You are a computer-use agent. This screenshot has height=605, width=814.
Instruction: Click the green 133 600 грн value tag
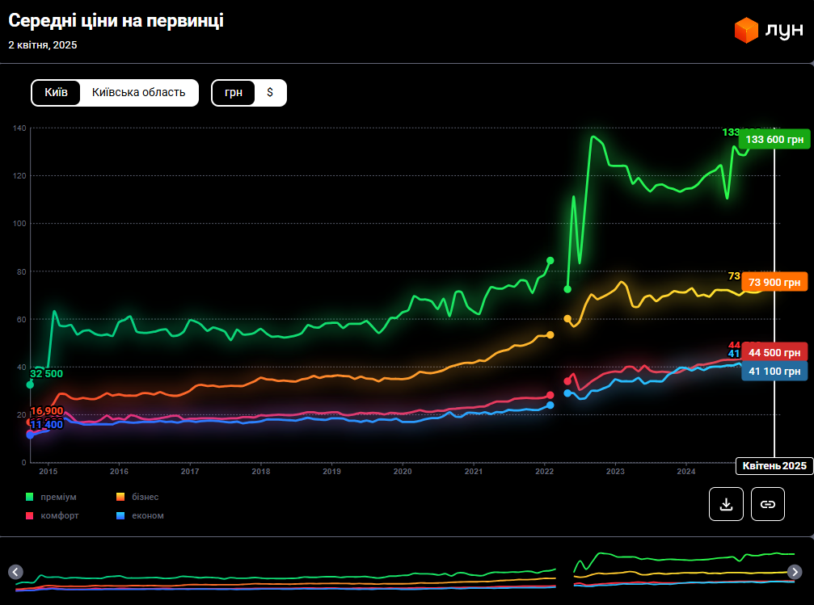point(774,139)
